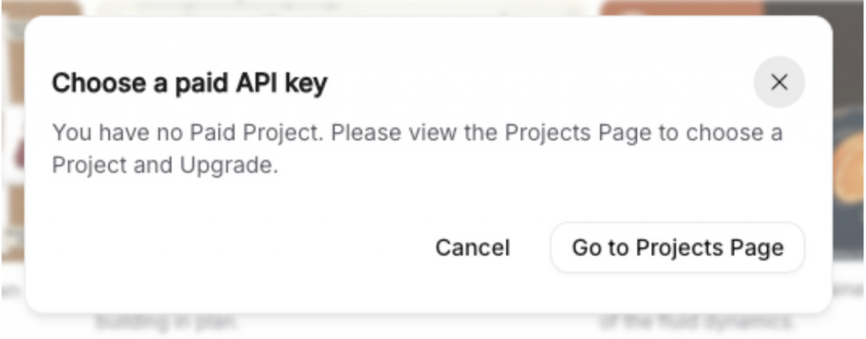Click the dimmed backdrop below the dialog center
This screenshot has height=339, width=866.
click(x=423, y=326)
